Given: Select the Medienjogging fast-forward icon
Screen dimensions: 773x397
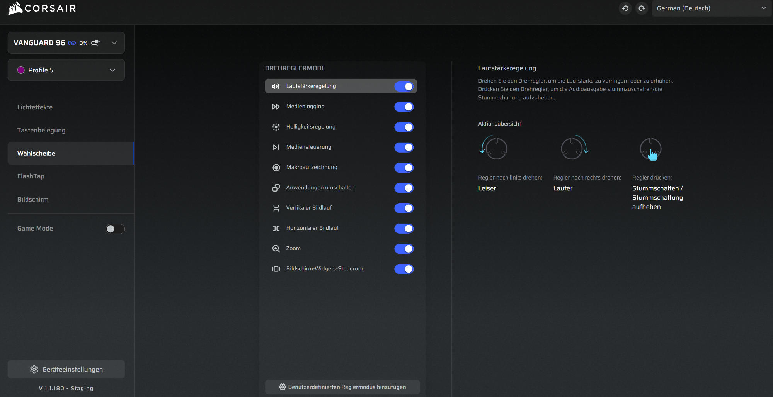Looking at the screenshot, I should coord(276,107).
